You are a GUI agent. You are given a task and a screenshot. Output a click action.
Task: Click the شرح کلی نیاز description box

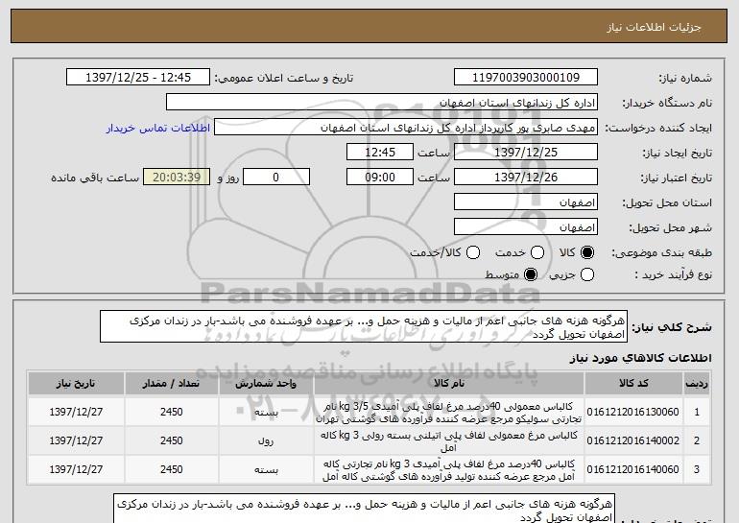pos(364,326)
